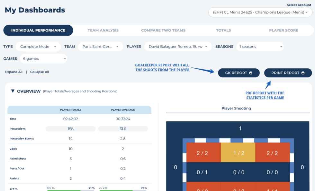
Task: Open the Seasons selection dropdown
Action: [260, 47]
